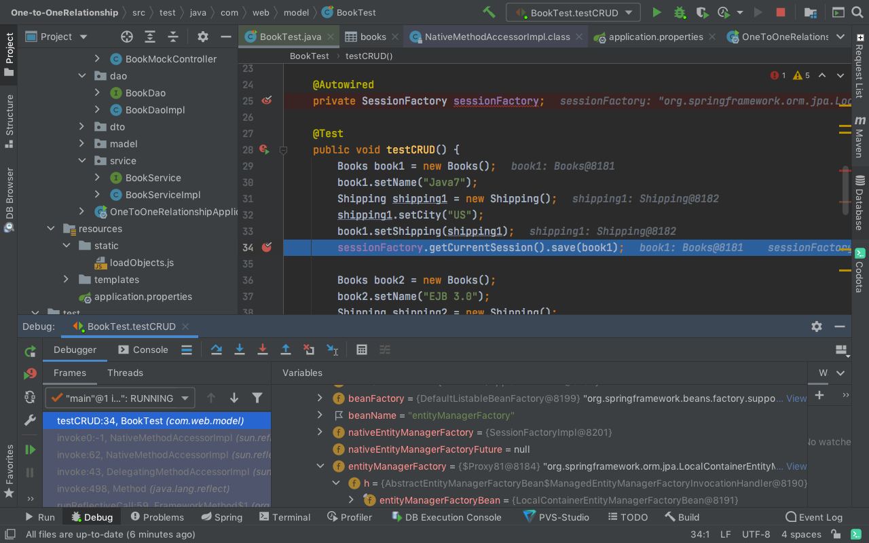869x543 pixels.
Task: Click the run-test gutter icon on line 28
Action: (x=264, y=149)
